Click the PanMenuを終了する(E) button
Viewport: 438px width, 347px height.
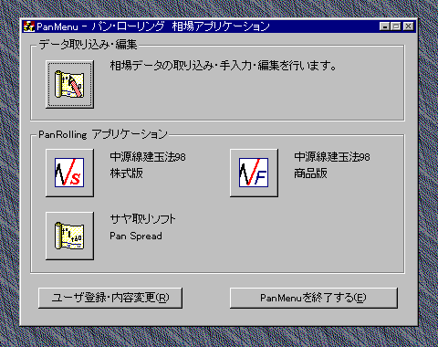point(314,298)
